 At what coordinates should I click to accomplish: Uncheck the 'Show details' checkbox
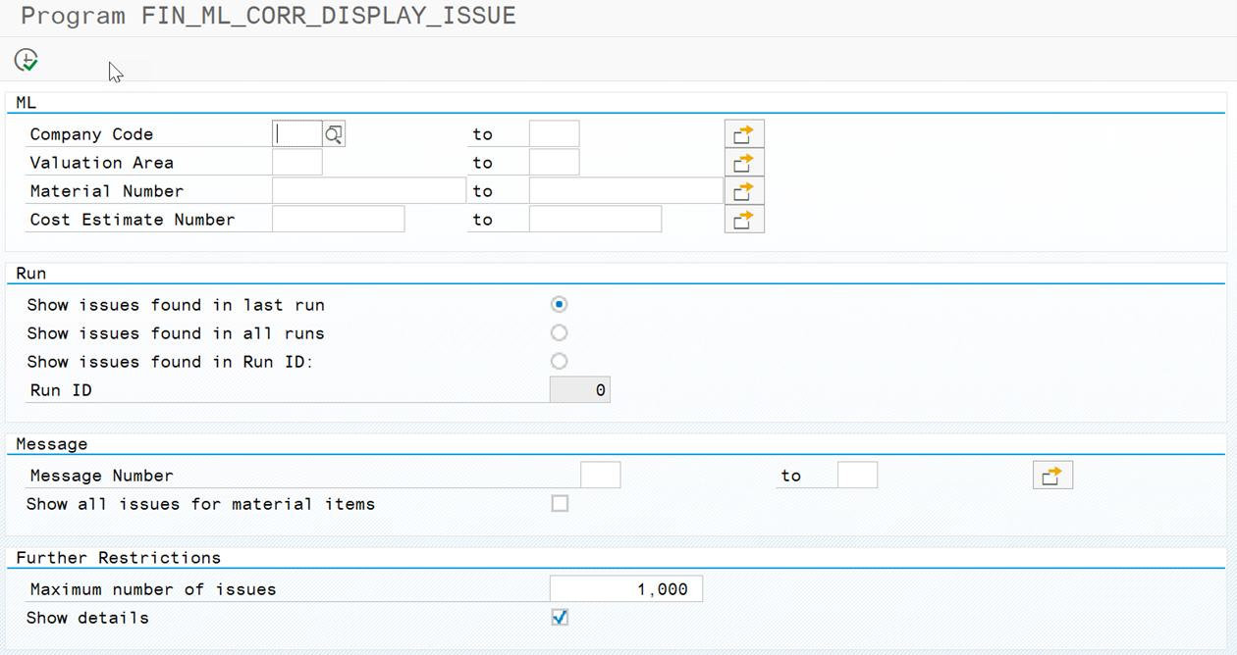click(x=560, y=618)
